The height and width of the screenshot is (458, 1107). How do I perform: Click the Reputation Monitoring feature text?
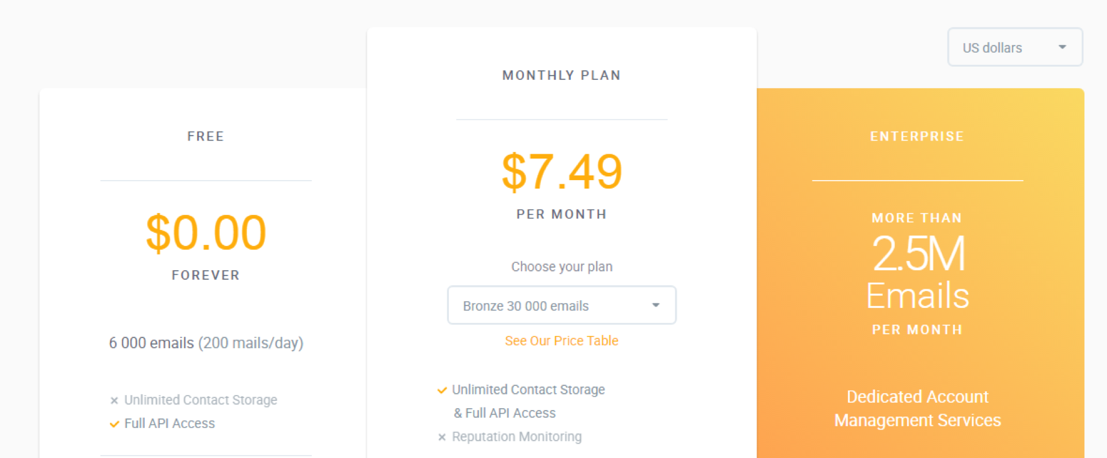pyautogui.click(x=517, y=437)
